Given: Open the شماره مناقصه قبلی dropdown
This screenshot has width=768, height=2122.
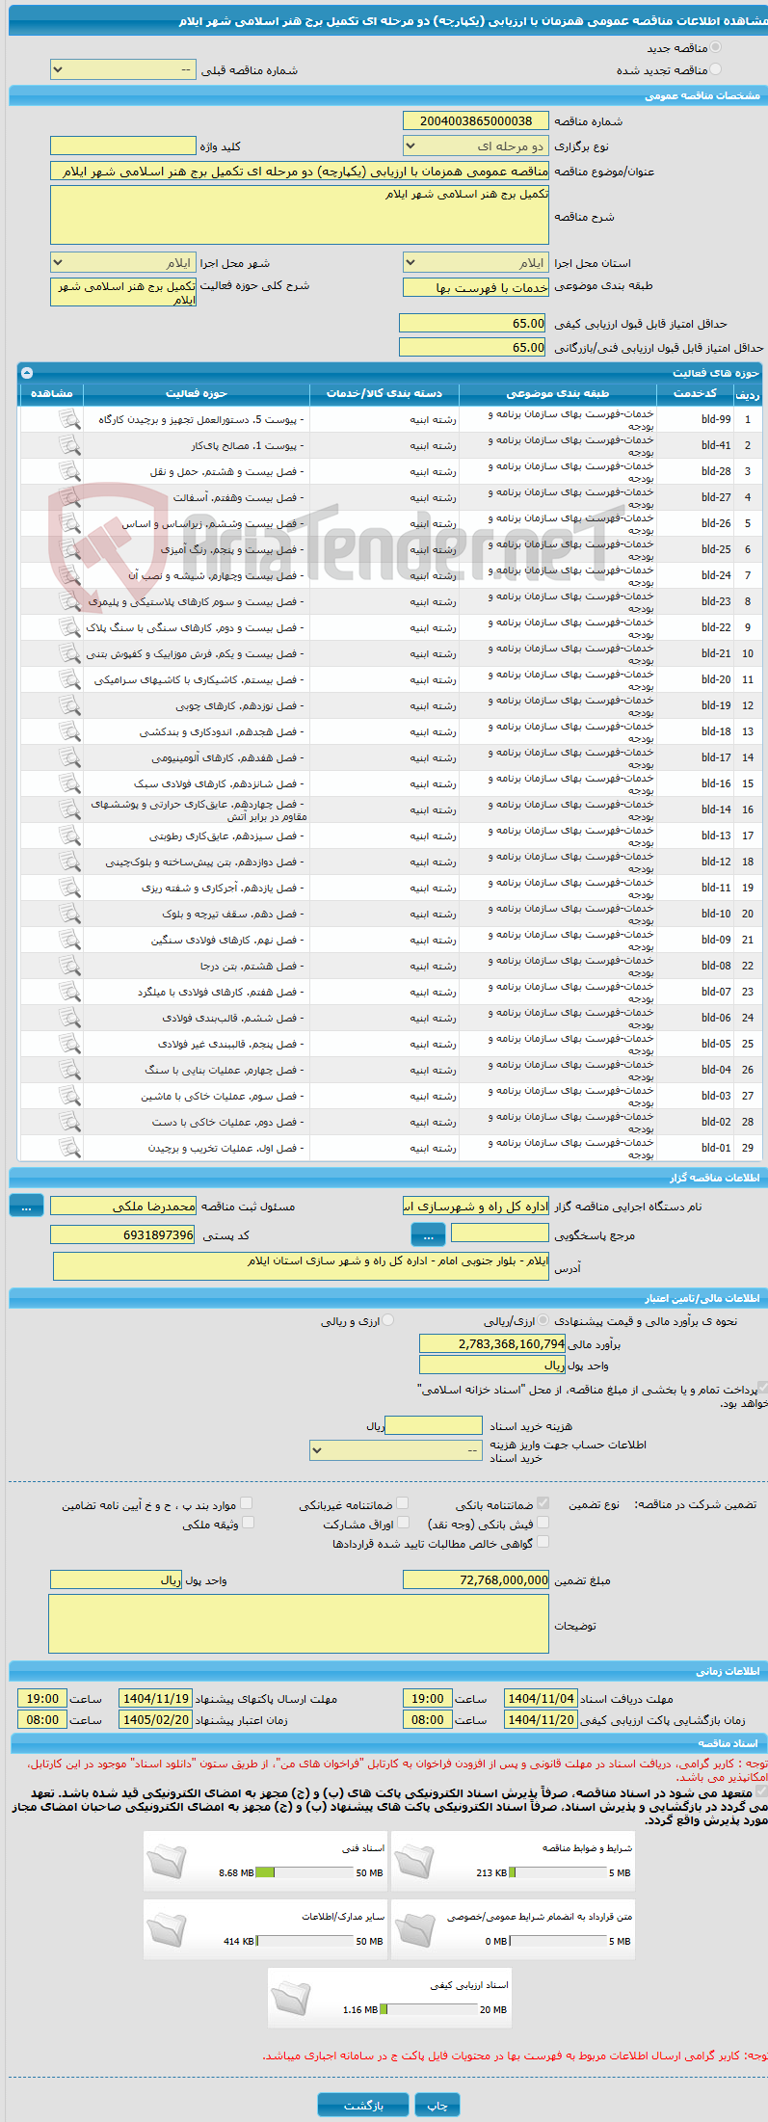Looking at the screenshot, I should pyautogui.click(x=122, y=69).
